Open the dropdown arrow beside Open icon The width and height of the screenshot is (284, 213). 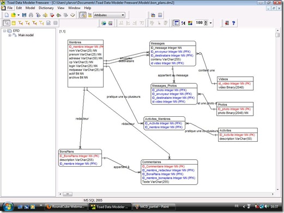coord(19,15)
